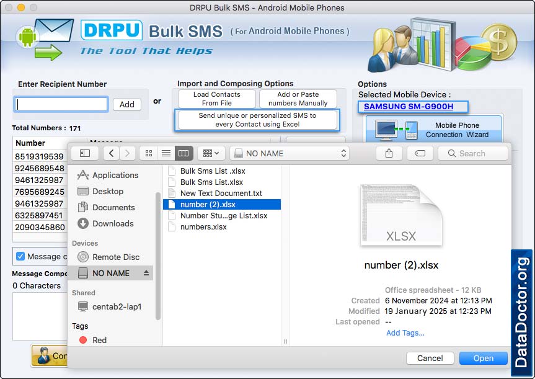Click the XLSX file preview thumbnail
The image size is (535, 379).
click(401, 215)
